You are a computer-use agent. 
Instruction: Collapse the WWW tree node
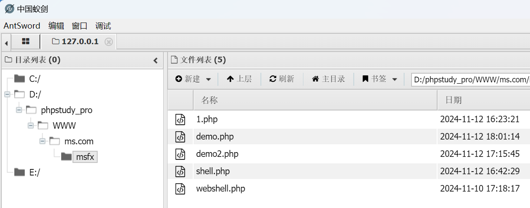click(31, 125)
